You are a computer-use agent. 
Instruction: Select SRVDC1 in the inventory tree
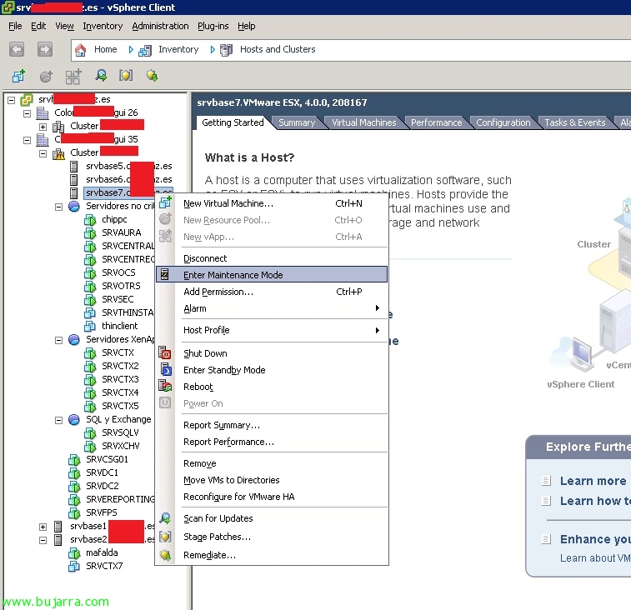(x=102, y=472)
